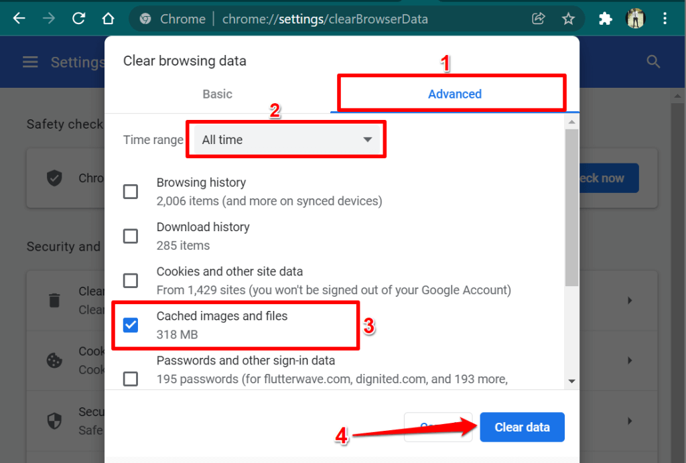Open the Time range dropdown

[286, 140]
